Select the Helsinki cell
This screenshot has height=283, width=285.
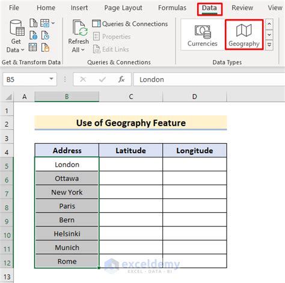point(67,234)
